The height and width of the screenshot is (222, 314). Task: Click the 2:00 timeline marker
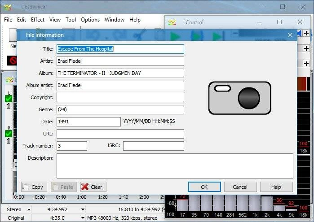point(144,197)
